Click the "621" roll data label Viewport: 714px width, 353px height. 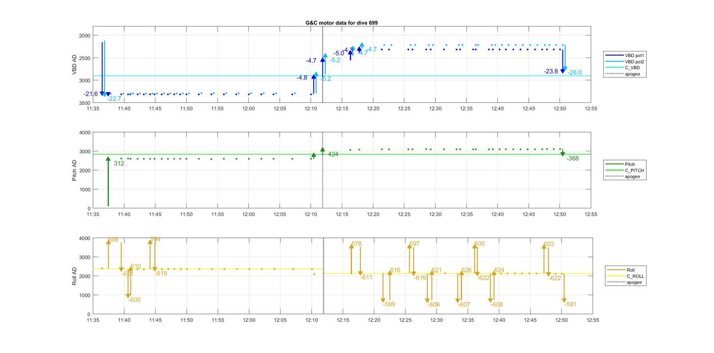tap(437, 270)
